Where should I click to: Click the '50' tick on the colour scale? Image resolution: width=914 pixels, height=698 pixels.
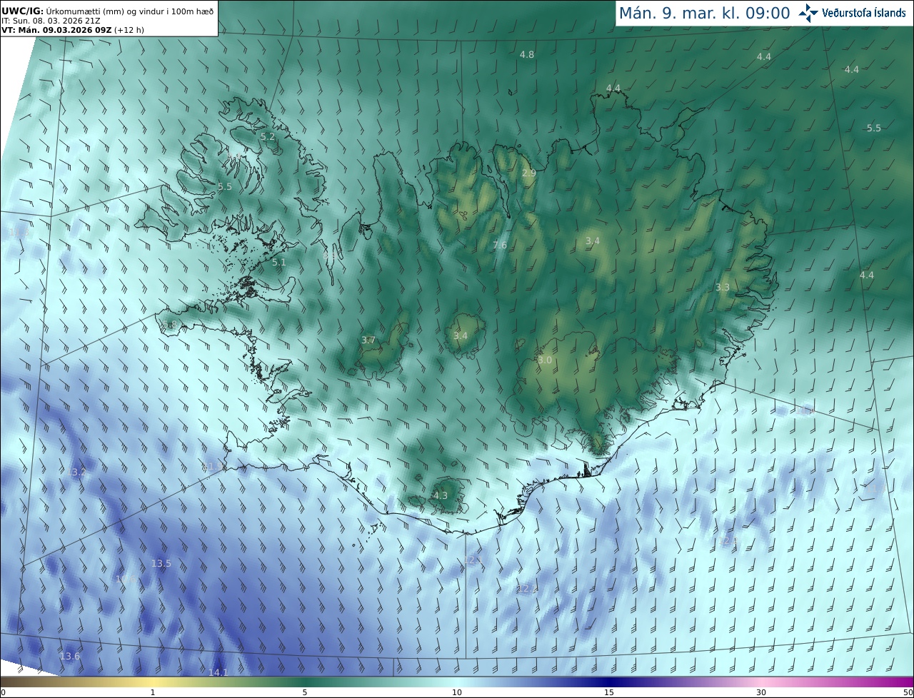[x=908, y=692]
